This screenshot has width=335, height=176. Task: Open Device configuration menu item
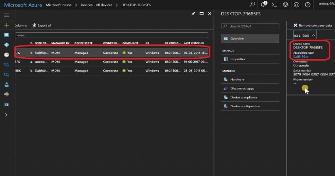click(x=250, y=106)
